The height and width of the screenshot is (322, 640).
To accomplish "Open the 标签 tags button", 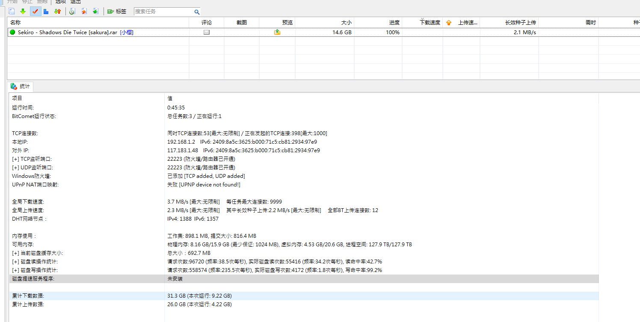I will 117,12.
